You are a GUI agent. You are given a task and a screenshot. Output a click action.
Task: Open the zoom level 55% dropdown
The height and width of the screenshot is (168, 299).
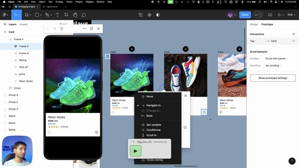pos(292,15)
